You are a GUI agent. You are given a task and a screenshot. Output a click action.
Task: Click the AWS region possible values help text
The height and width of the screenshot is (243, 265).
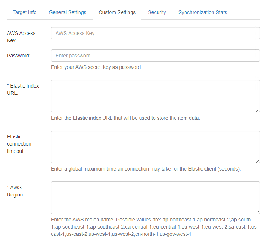tap(154, 227)
